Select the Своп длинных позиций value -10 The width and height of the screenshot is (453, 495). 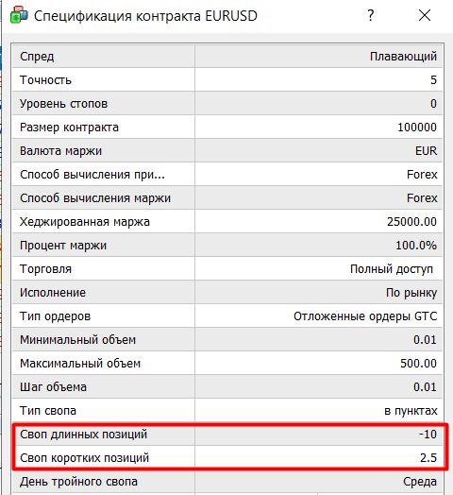click(428, 435)
